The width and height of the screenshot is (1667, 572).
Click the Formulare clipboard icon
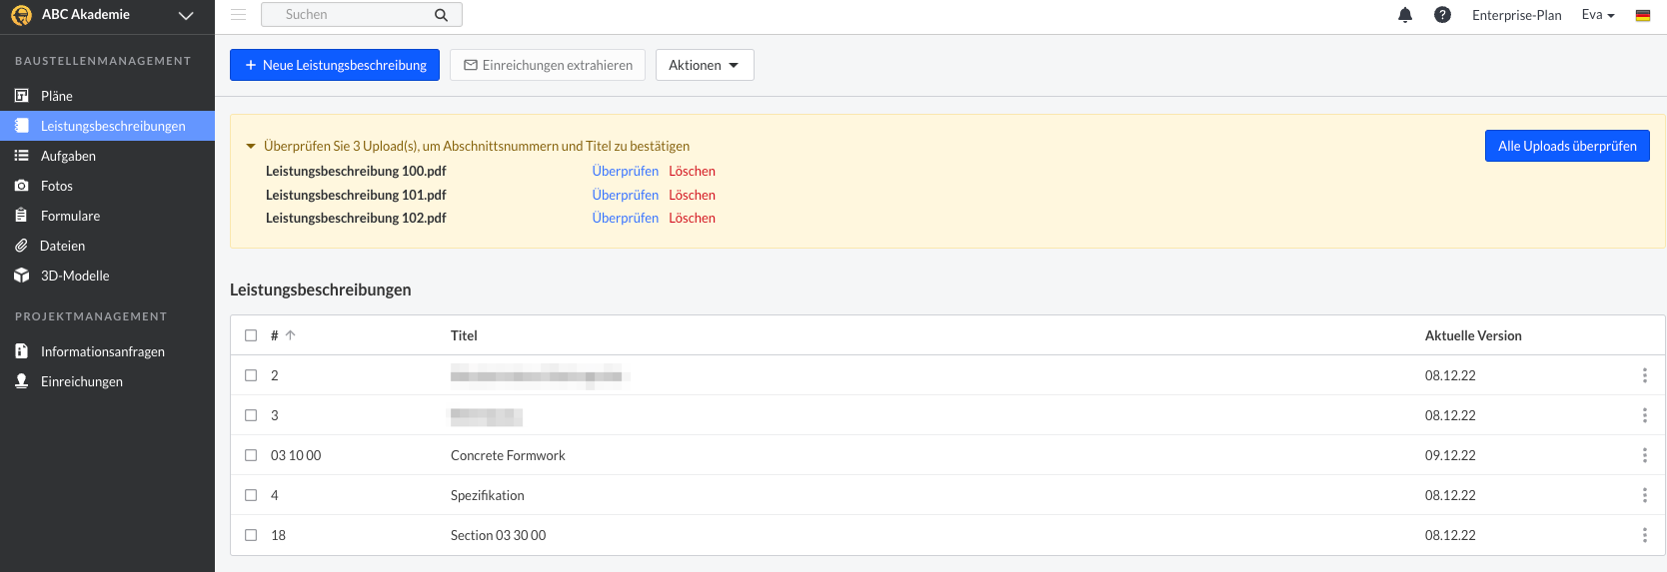click(x=21, y=216)
